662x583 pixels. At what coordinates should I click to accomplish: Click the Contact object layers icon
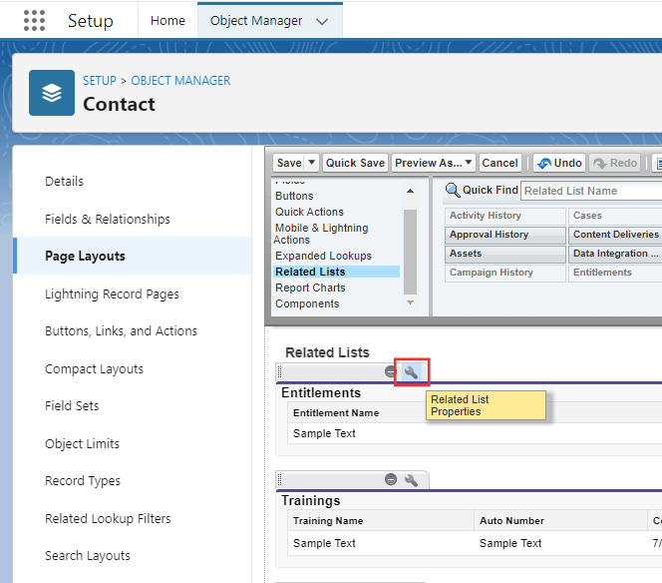(x=52, y=93)
